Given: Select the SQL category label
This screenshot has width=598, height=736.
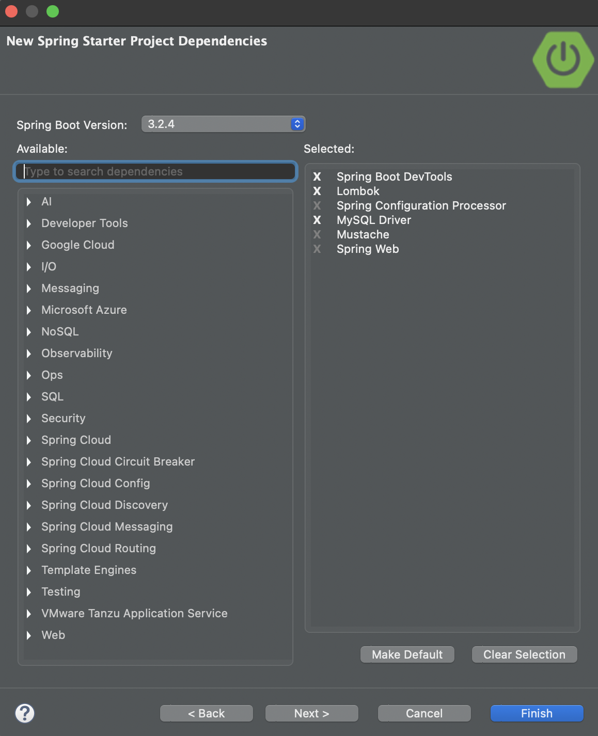Looking at the screenshot, I should [x=53, y=397].
